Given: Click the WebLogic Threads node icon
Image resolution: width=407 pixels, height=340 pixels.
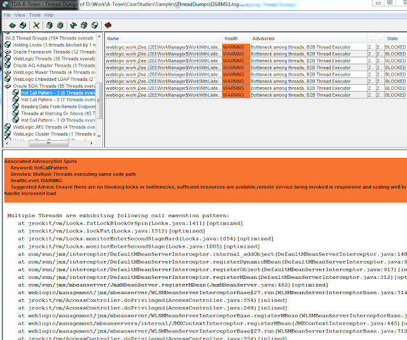Looking at the screenshot, I should point(8,59).
